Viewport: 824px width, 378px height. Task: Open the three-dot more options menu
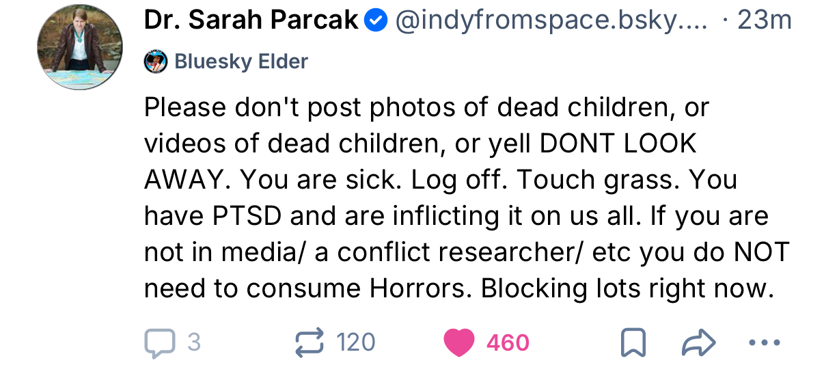click(764, 342)
